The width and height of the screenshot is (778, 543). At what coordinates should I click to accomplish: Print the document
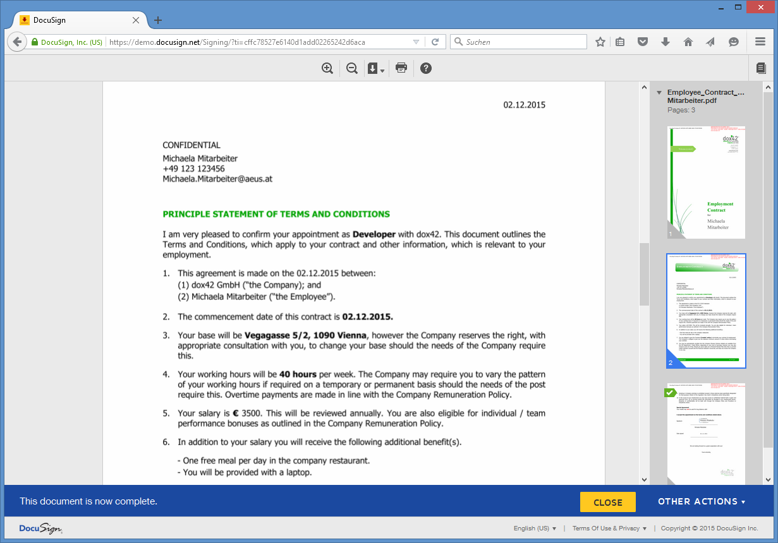(x=401, y=68)
